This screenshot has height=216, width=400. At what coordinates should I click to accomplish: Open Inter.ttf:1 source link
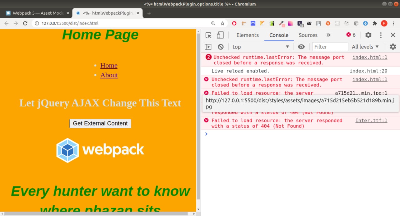click(371, 120)
